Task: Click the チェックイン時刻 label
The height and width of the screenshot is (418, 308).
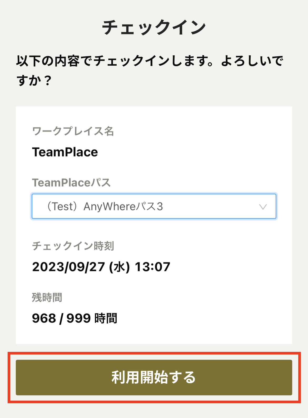Action: pyautogui.click(x=73, y=246)
